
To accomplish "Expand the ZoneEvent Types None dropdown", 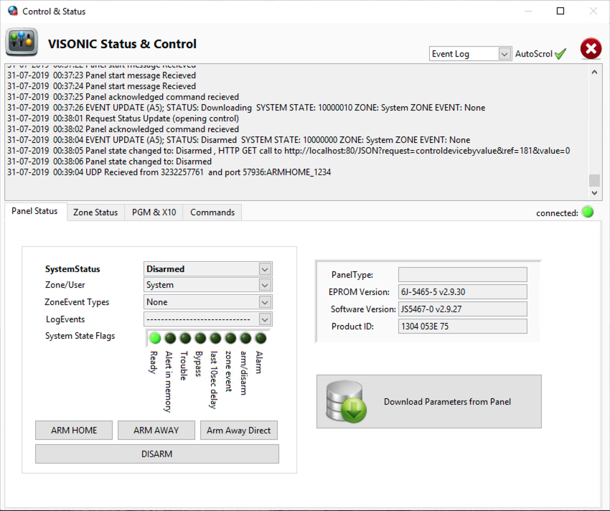I will point(265,302).
